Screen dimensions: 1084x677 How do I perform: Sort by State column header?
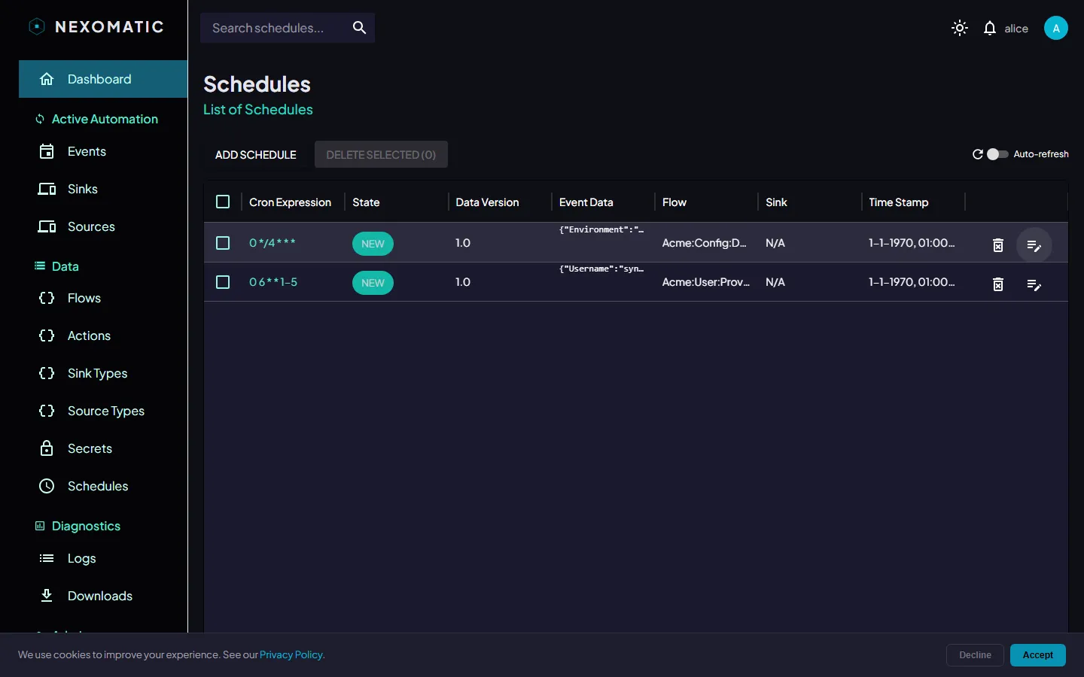tap(366, 202)
